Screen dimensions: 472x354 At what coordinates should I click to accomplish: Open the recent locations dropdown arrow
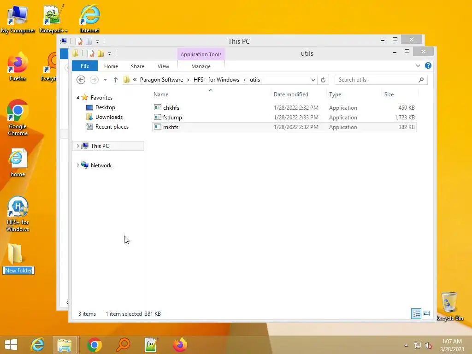click(x=105, y=80)
